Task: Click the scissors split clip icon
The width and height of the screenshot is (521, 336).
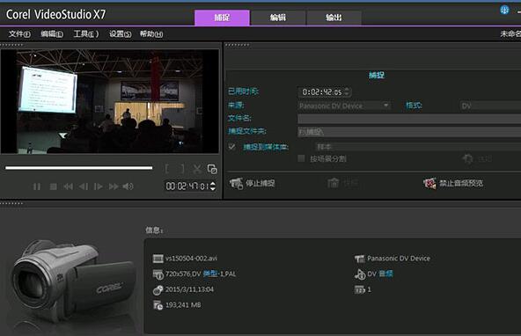Action: pos(197,169)
